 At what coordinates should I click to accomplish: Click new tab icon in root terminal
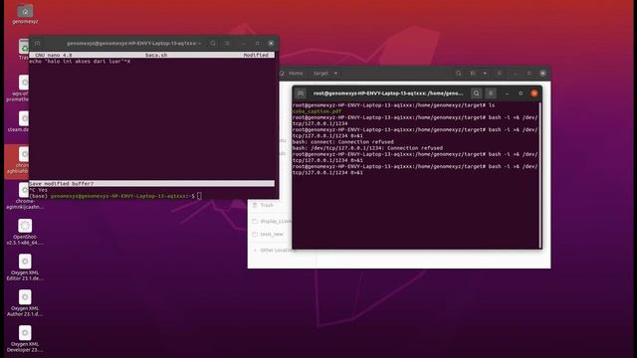(x=301, y=93)
